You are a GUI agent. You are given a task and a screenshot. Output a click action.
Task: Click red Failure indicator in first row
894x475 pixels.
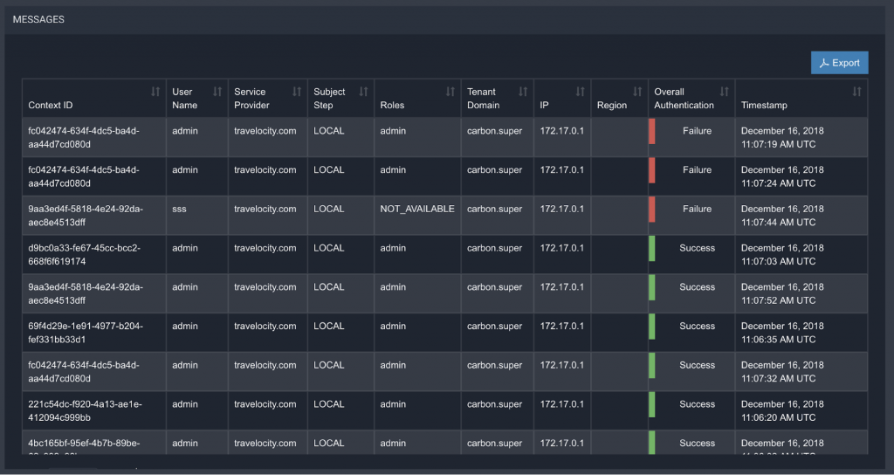click(x=651, y=131)
